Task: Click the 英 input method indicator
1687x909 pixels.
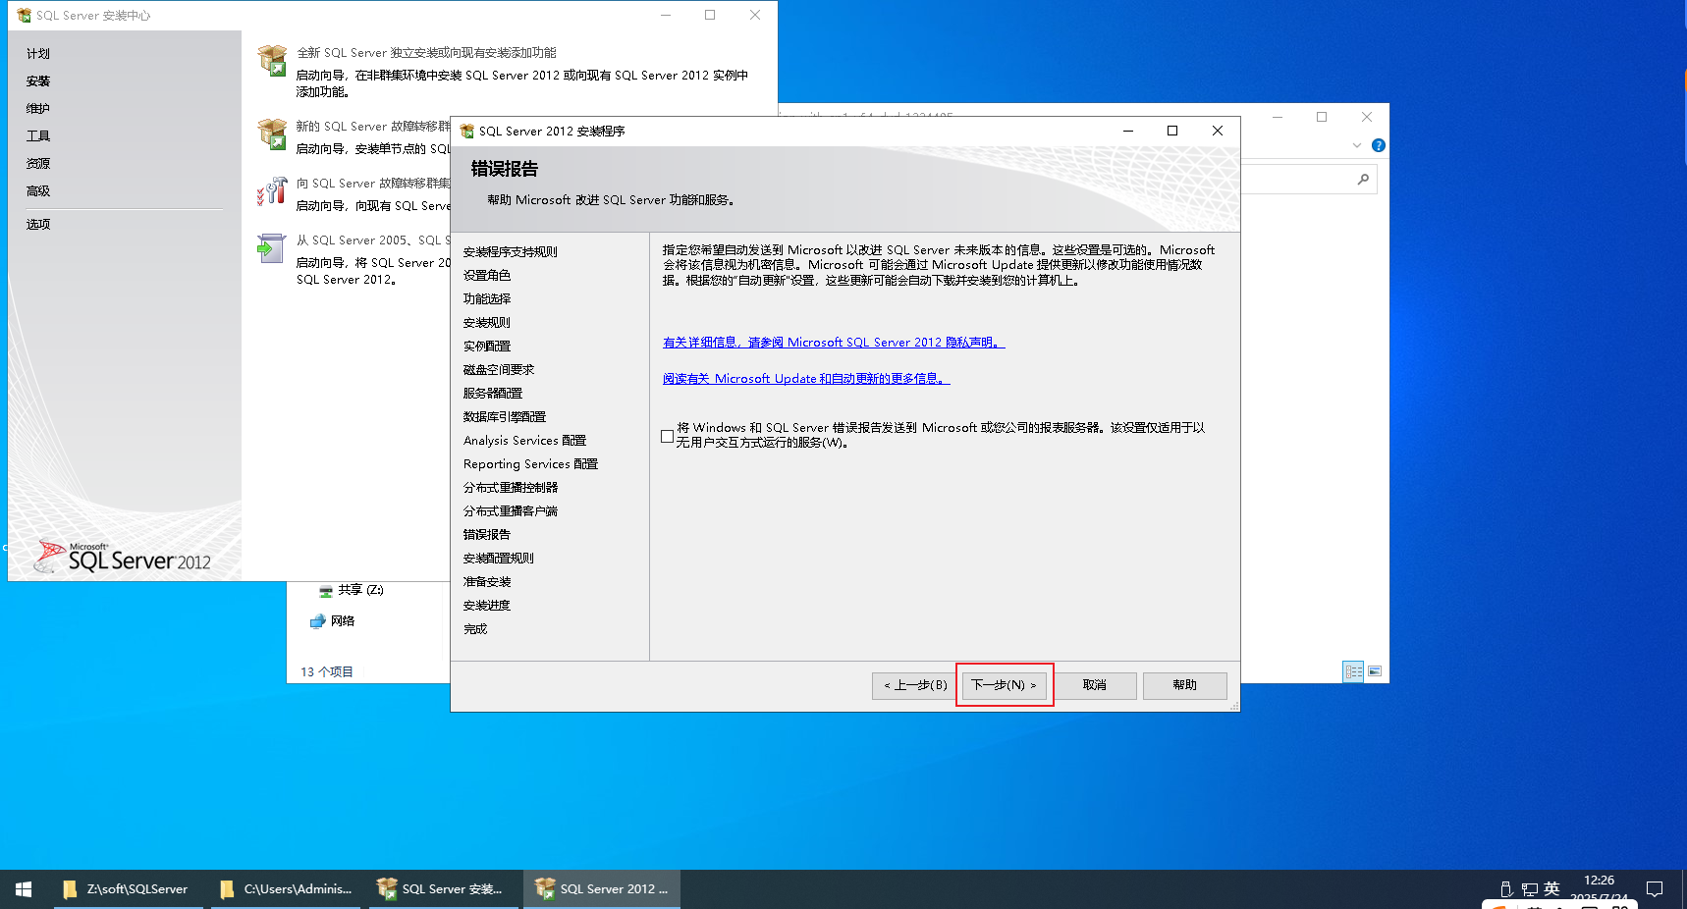Action: click(x=1551, y=888)
